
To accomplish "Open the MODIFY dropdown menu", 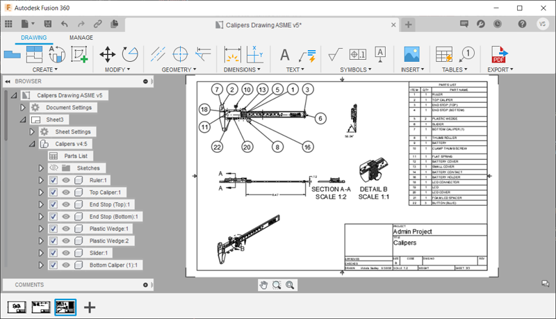I will point(117,69).
